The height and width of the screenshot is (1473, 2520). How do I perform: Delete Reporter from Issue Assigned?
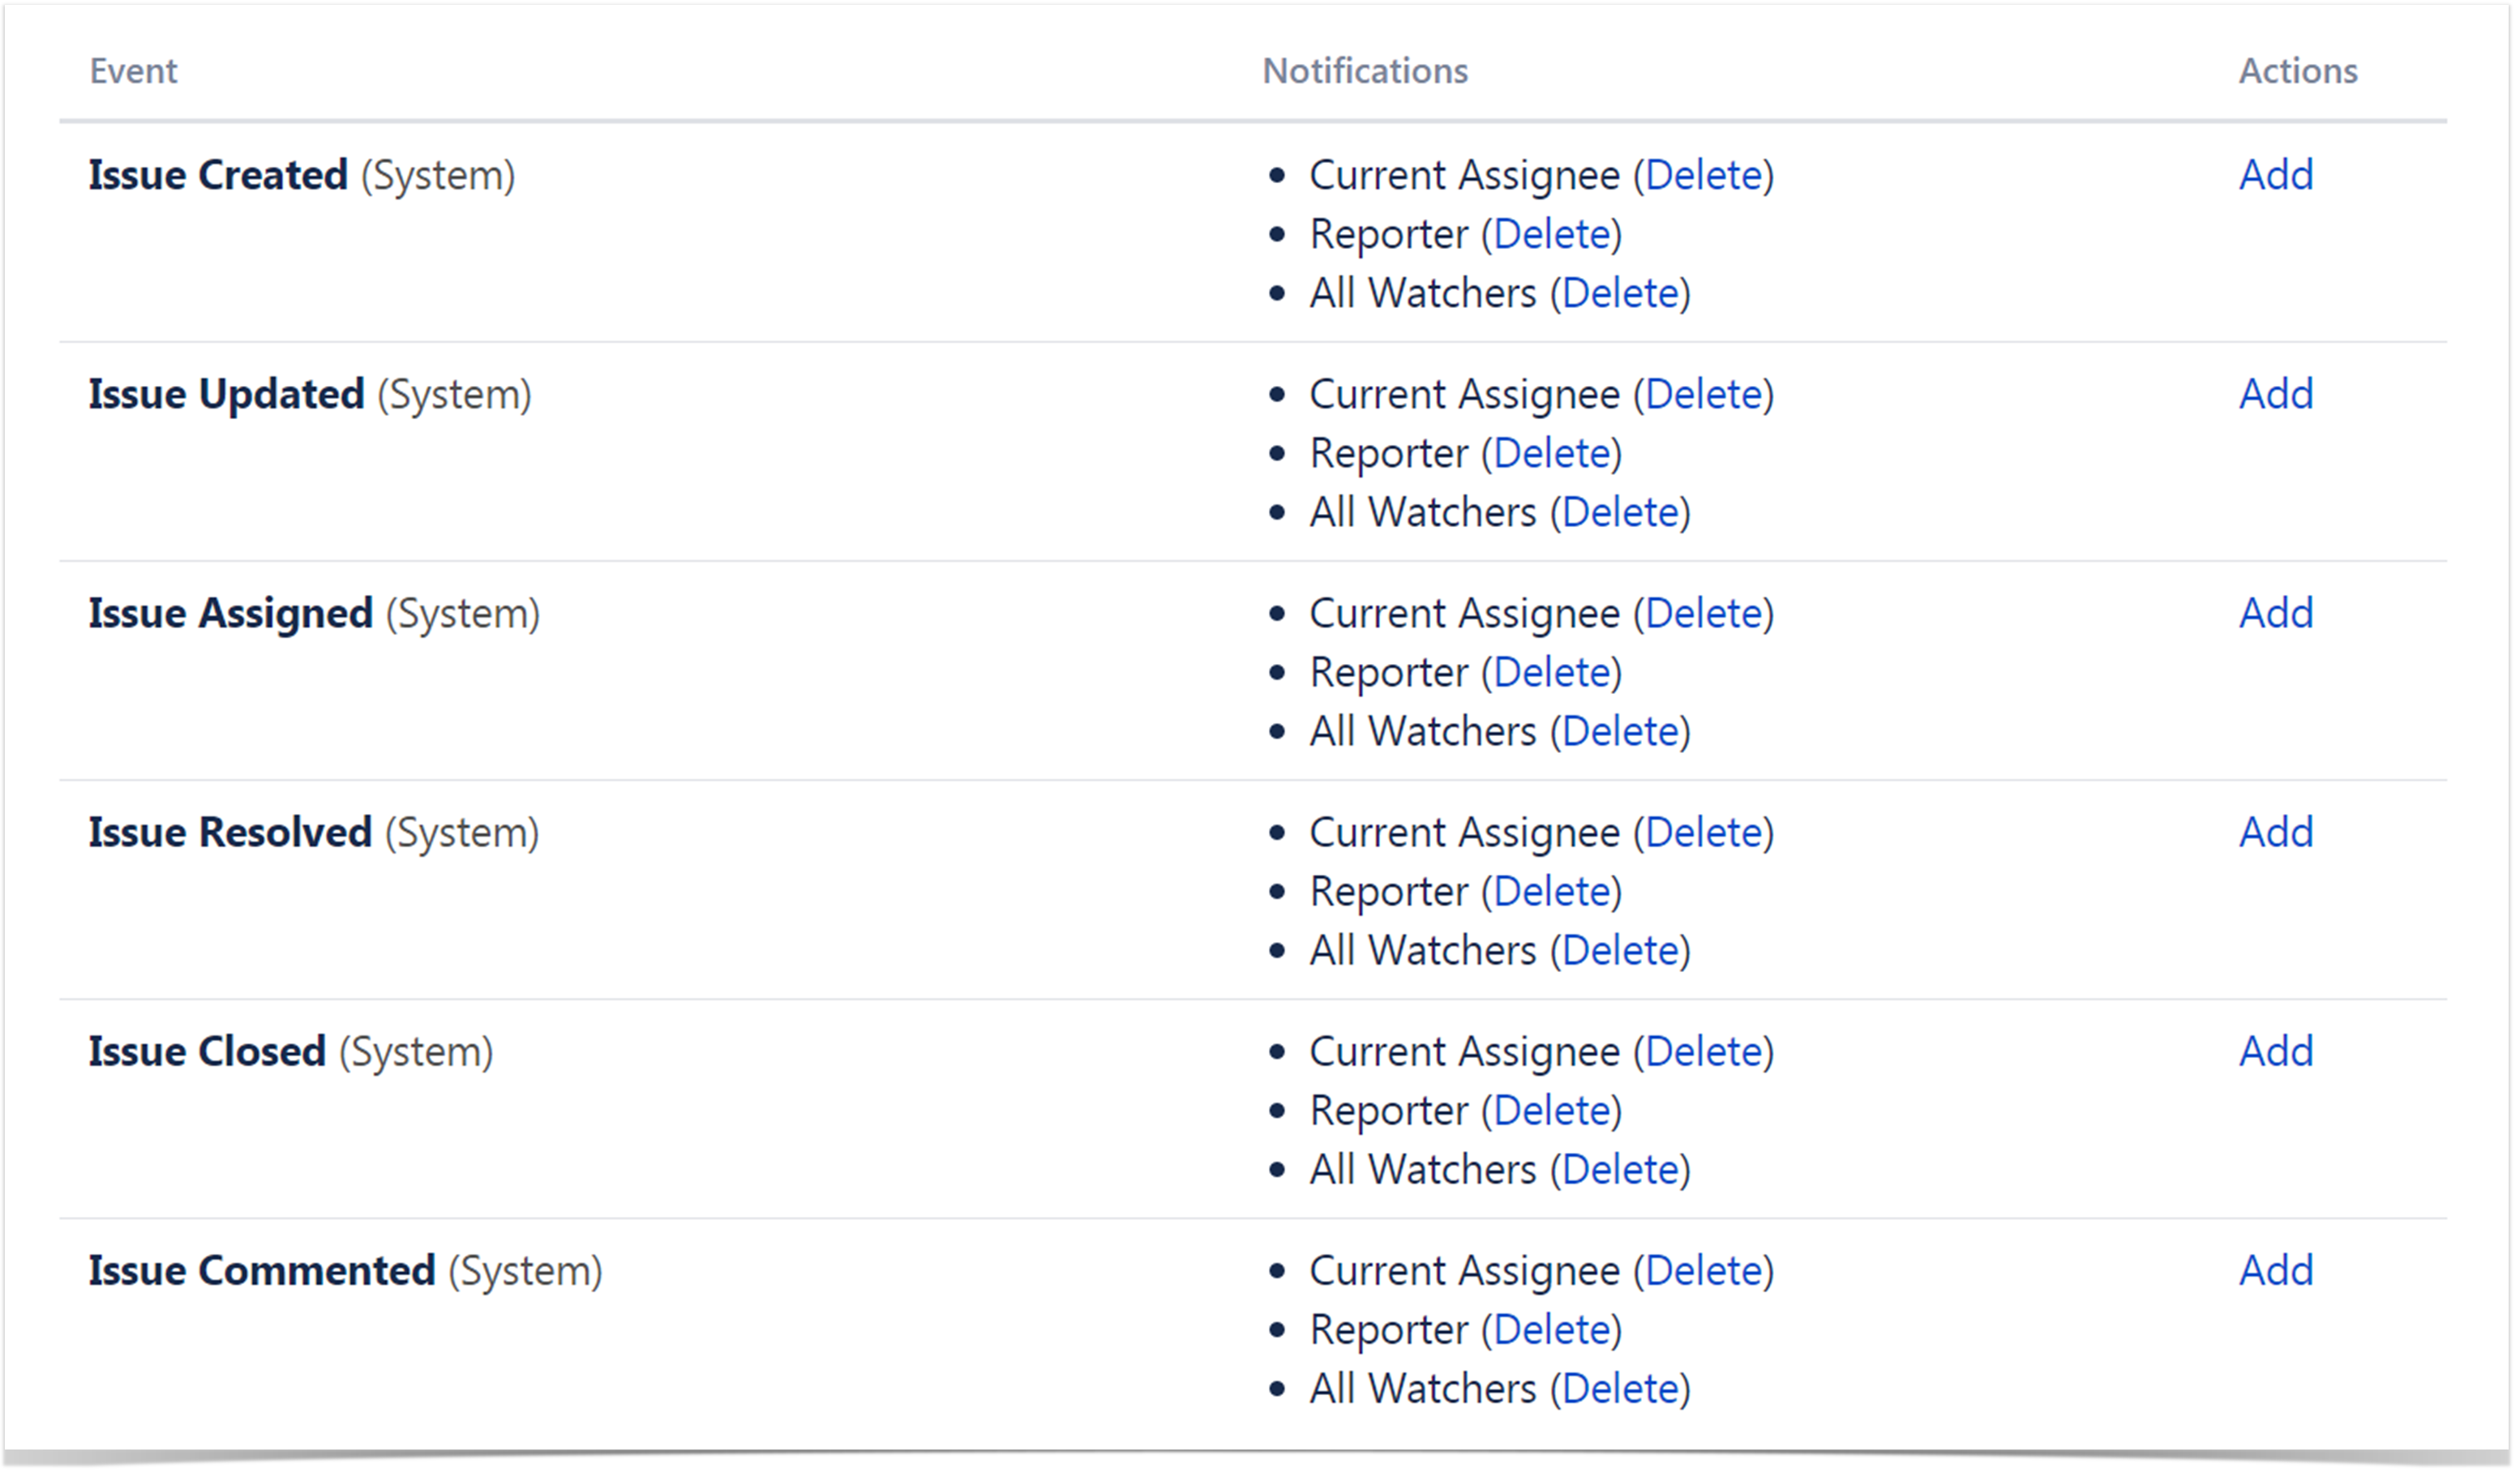[1551, 672]
